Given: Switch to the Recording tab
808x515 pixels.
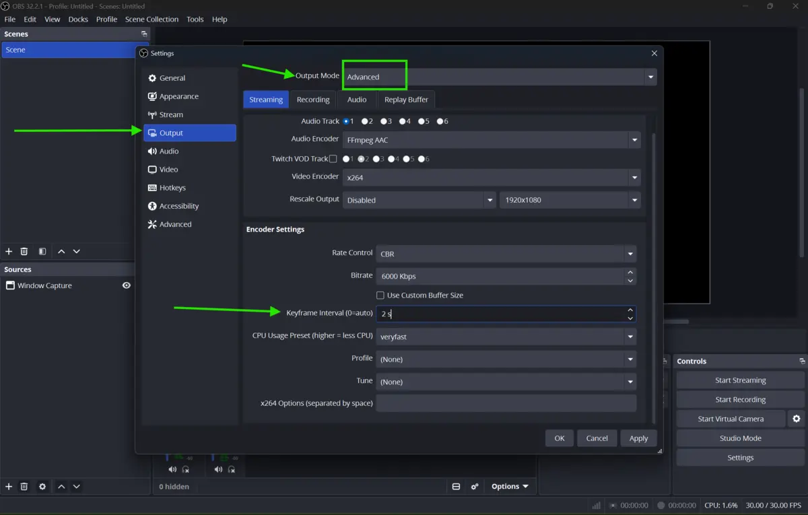Looking at the screenshot, I should pos(313,100).
